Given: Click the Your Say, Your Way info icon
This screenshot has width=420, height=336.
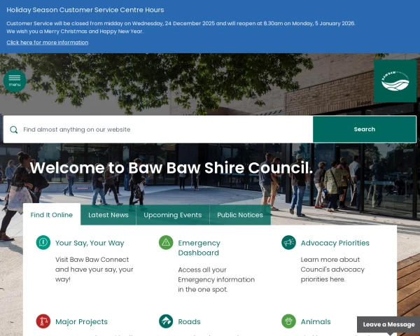Looking at the screenshot, I should (43, 242).
